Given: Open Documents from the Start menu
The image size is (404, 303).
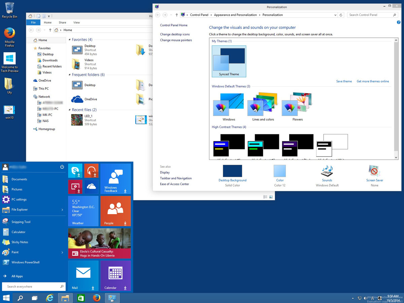Looking at the screenshot, I should click(33, 179).
